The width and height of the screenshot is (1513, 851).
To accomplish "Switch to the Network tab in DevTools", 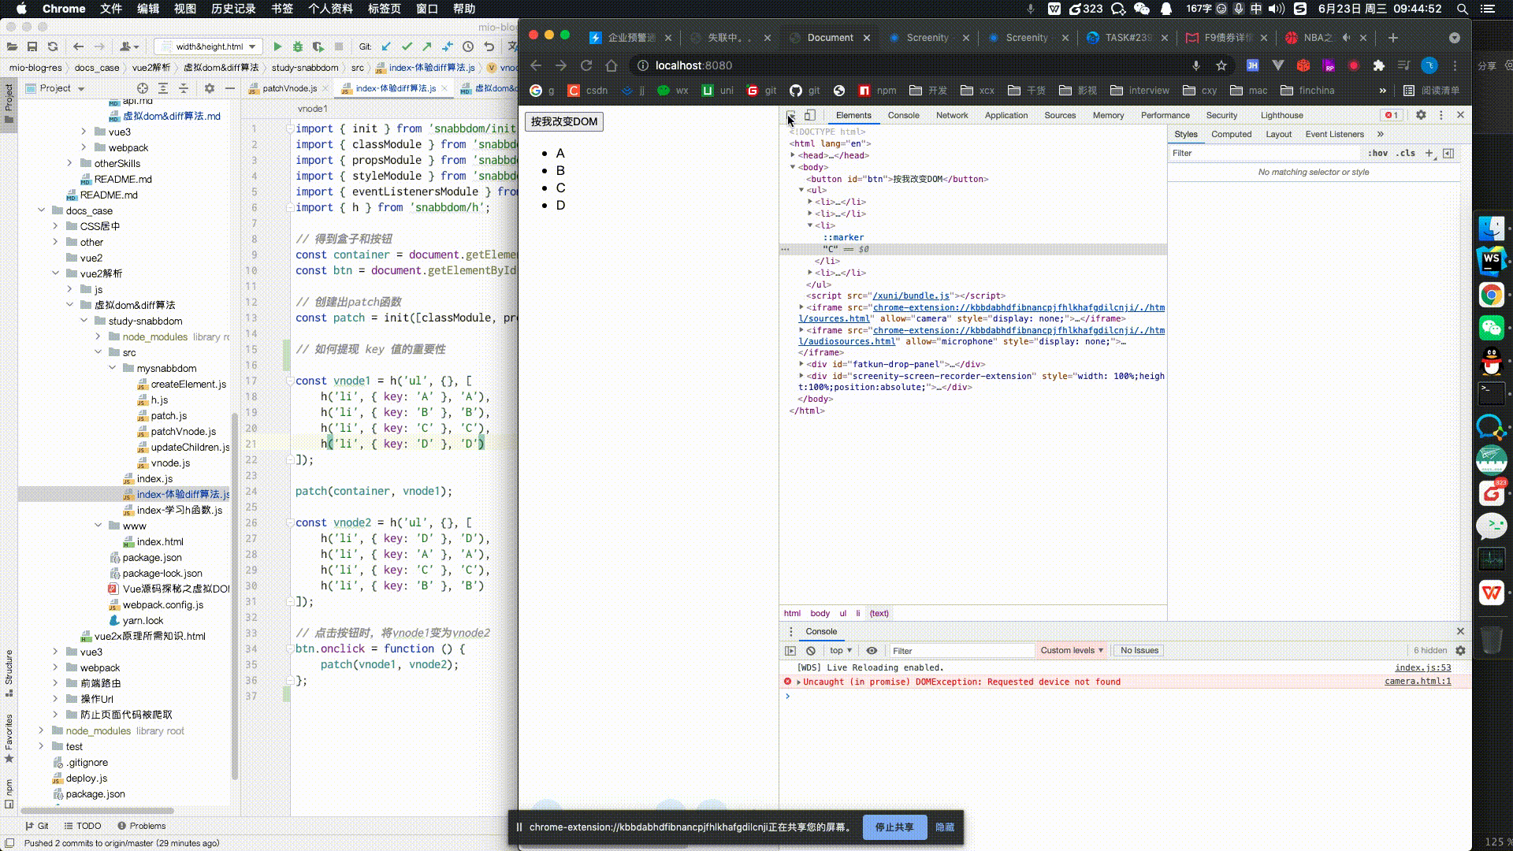I will point(952,115).
